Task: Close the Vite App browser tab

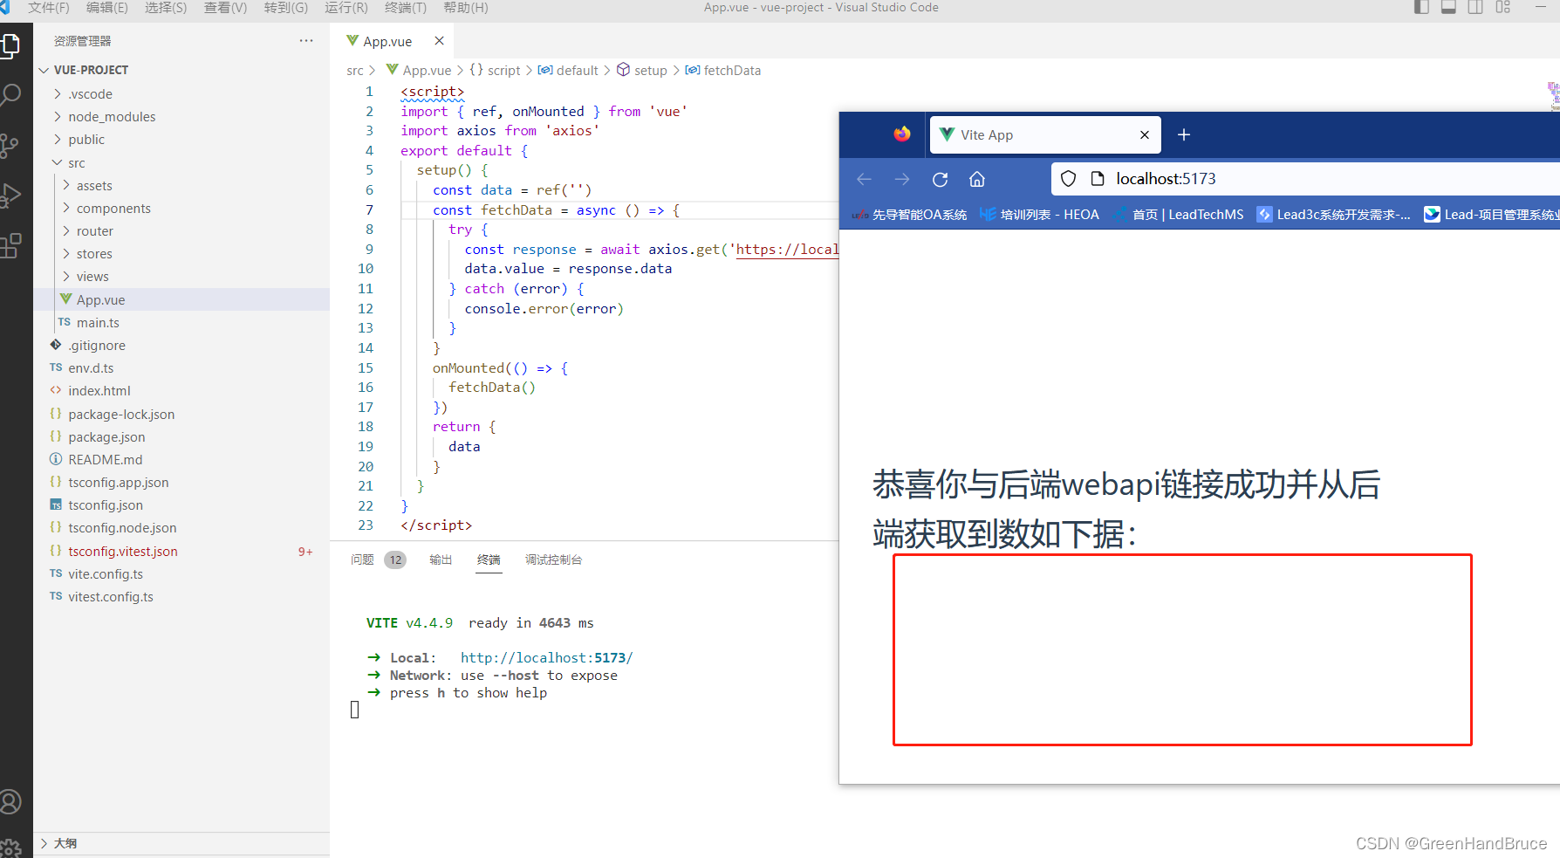Action: tap(1145, 134)
